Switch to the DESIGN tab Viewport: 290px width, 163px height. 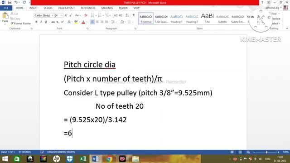tap(48, 8)
